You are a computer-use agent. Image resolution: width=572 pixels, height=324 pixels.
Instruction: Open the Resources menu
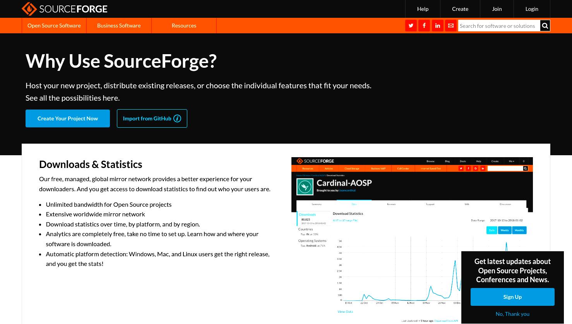(184, 26)
